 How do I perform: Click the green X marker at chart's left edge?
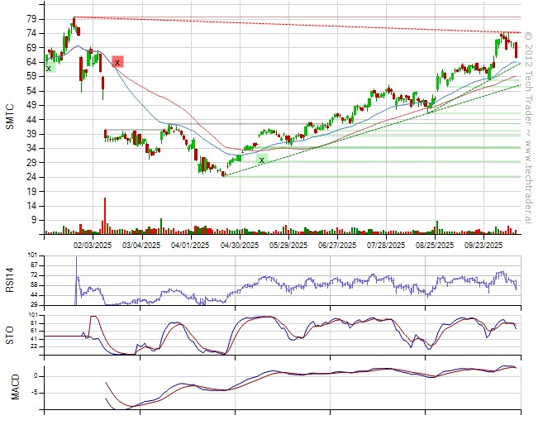pyautogui.click(x=49, y=68)
